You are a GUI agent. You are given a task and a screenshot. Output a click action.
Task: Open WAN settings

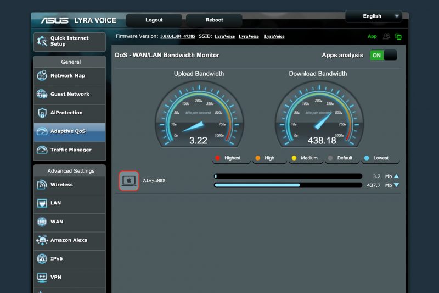[x=70, y=222]
